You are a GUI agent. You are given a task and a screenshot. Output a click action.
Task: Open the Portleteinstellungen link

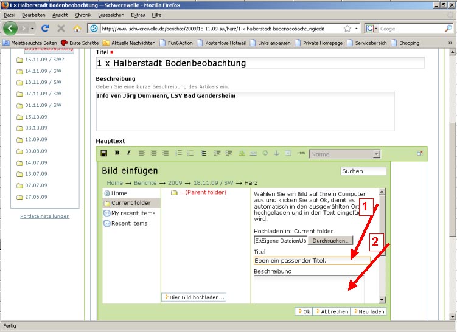tap(45, 216)
